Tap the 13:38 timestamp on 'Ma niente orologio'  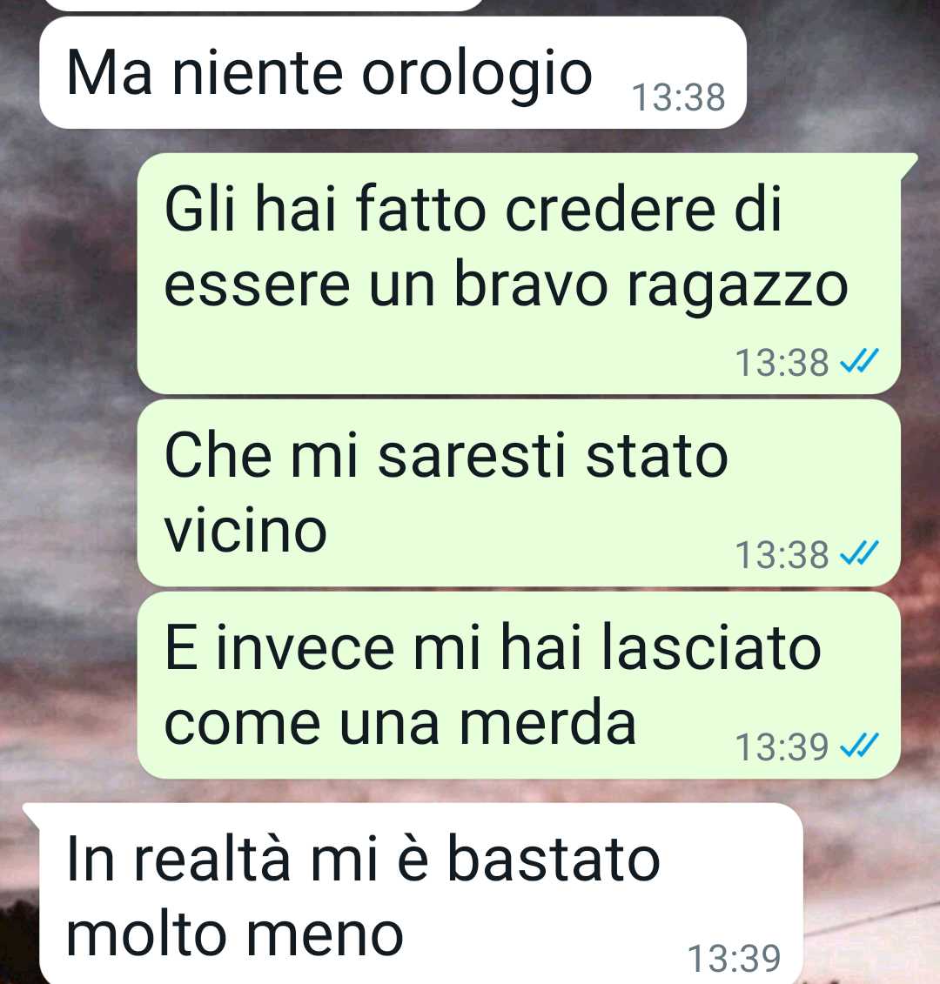tap(679, 98)
